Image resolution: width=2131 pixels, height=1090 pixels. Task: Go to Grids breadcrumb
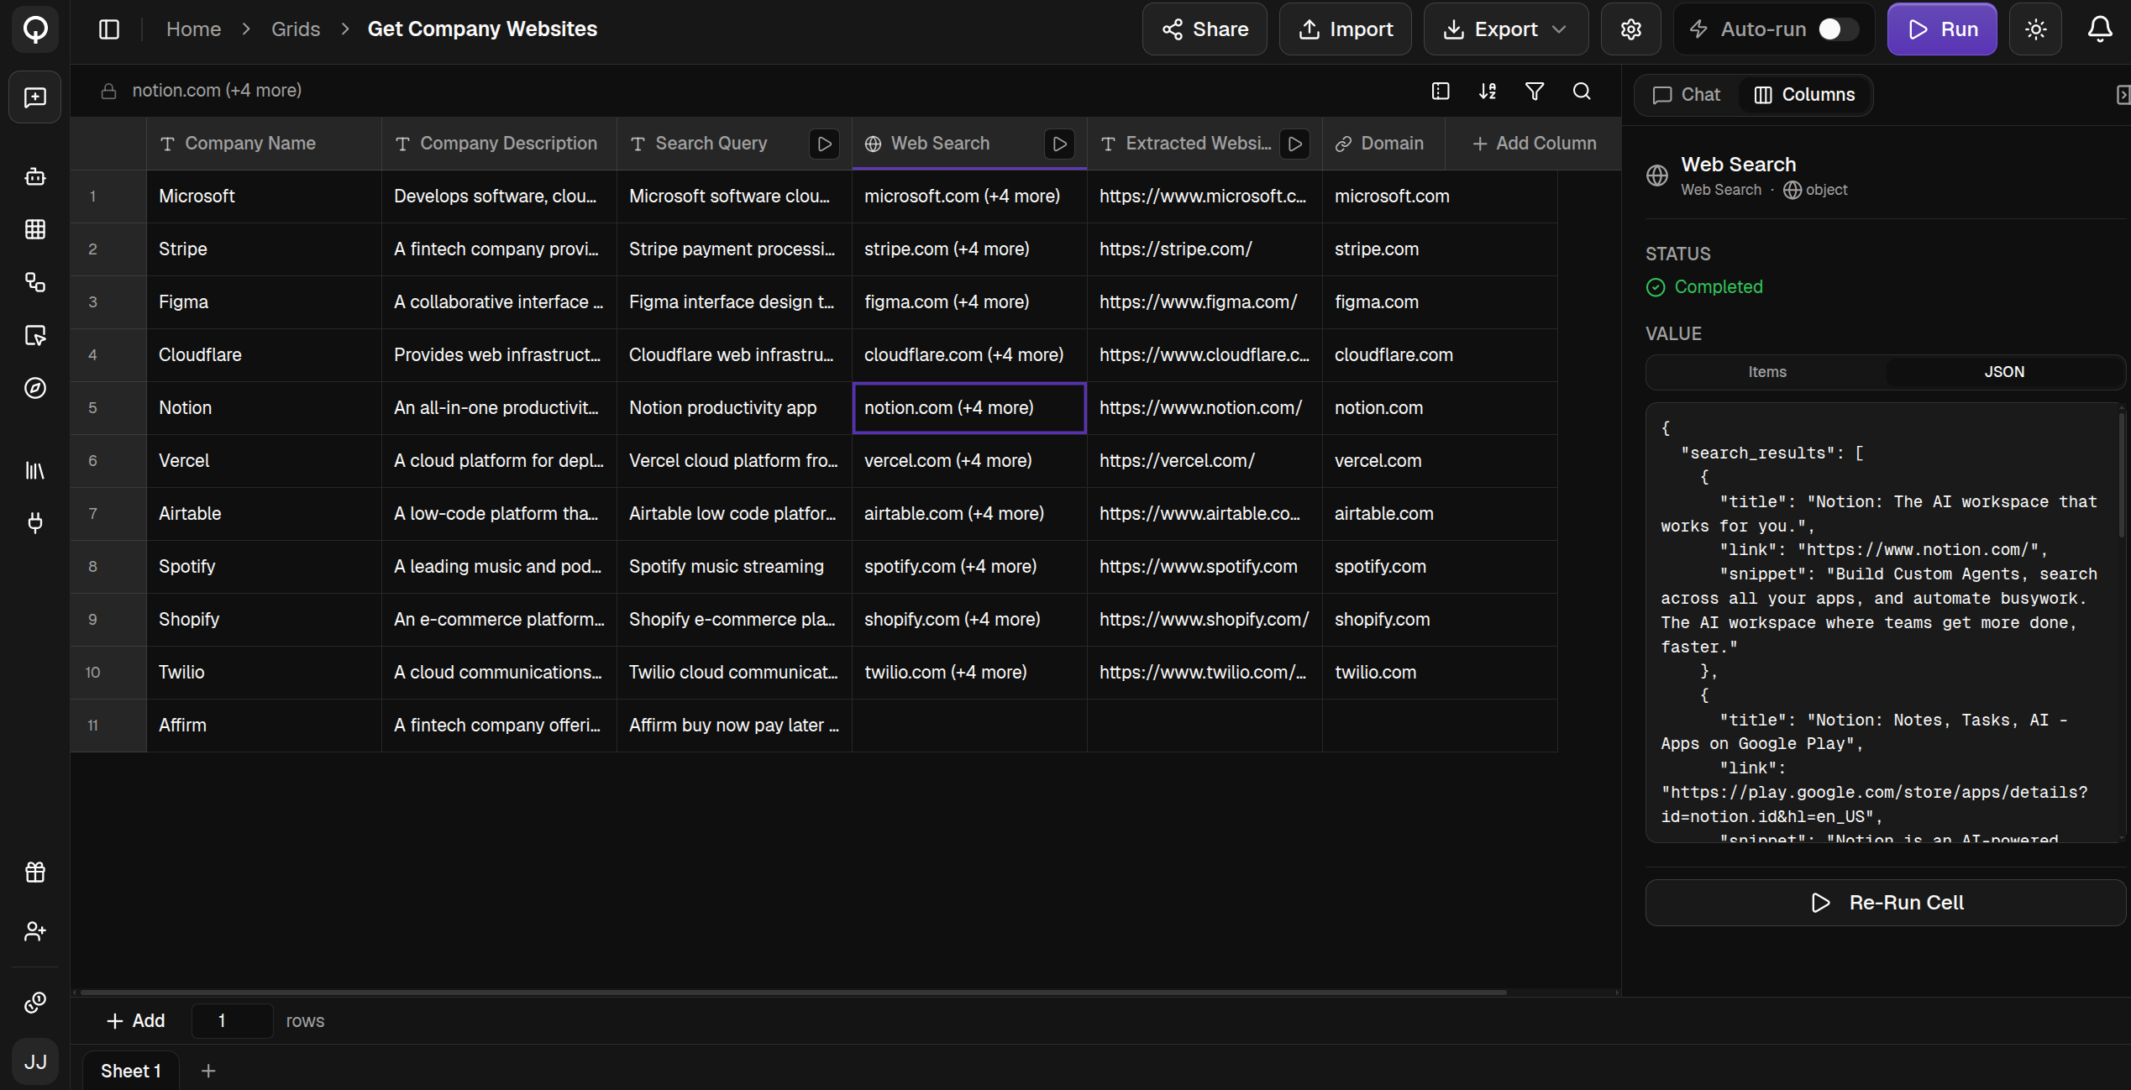[x=296, y=29]
